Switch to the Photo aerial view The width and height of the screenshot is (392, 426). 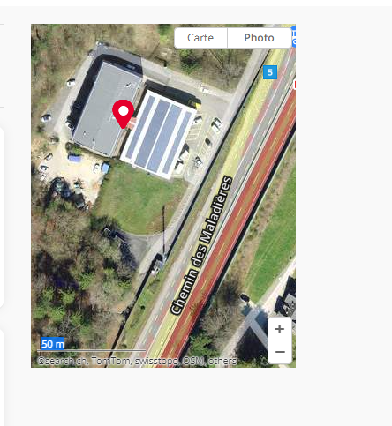(260, 38)
